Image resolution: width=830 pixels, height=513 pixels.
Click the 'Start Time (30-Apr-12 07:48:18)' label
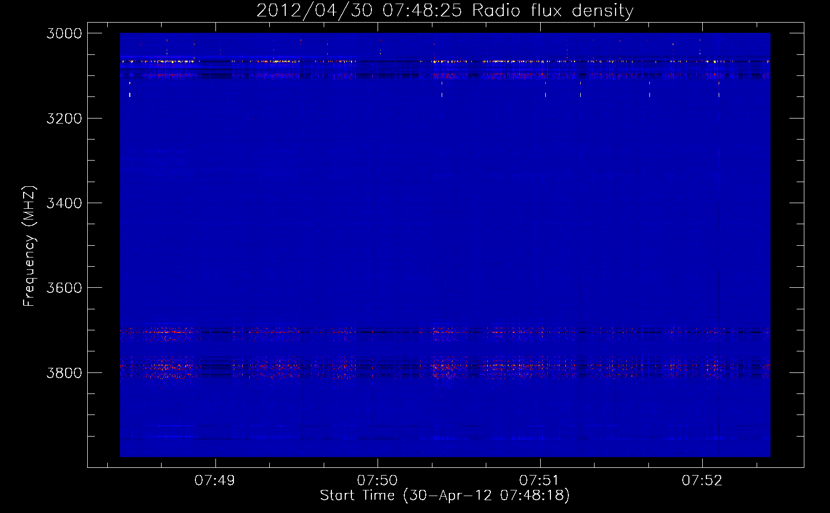click(x=445, y=496)
